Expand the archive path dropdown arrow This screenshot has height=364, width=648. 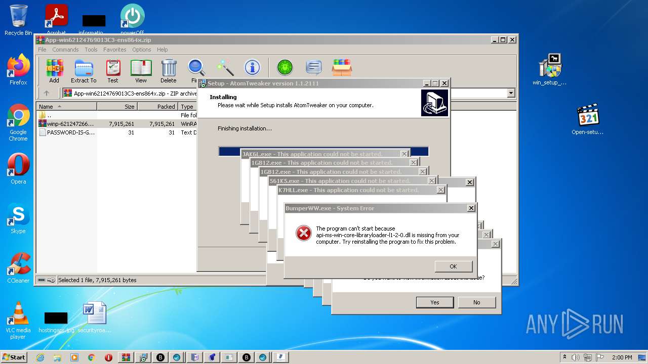pyautogui.click(x=511, y=93)
